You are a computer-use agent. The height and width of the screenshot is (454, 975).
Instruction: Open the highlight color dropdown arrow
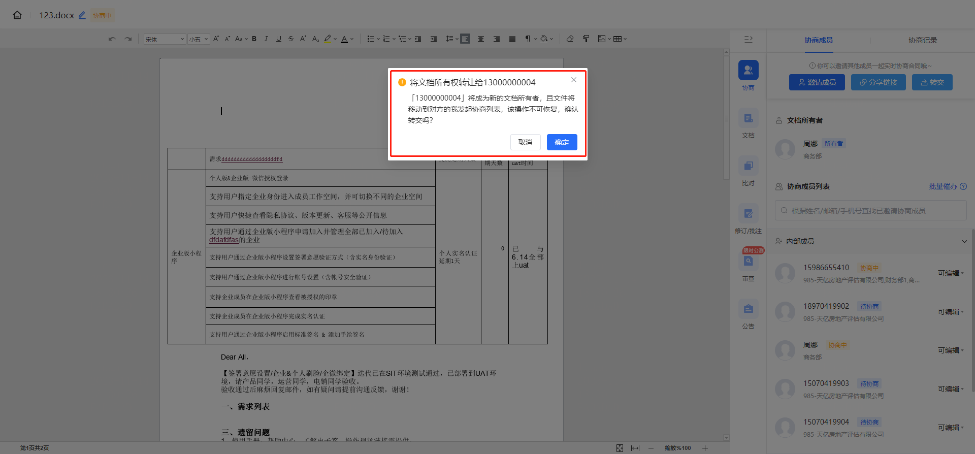point(335,39)
